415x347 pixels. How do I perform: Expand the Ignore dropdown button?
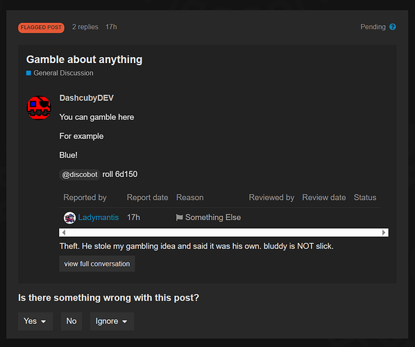[x=112, y=321]
